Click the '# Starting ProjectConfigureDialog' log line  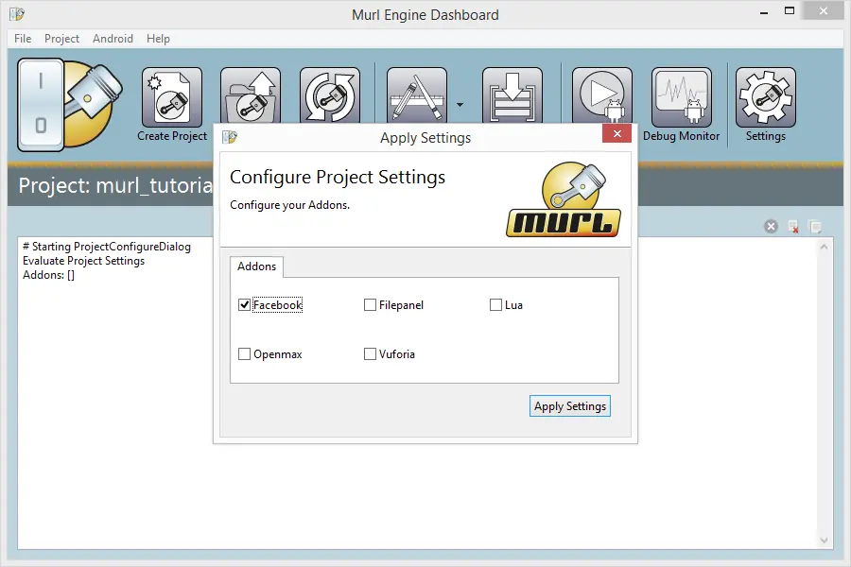tap(106, 247)
